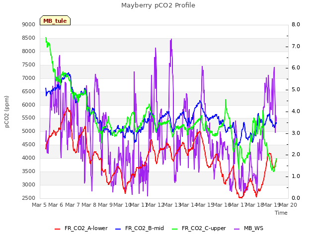Click the Mar 7 date label
The width and height of the screenshot is (318, 238).
click(73, 205)
